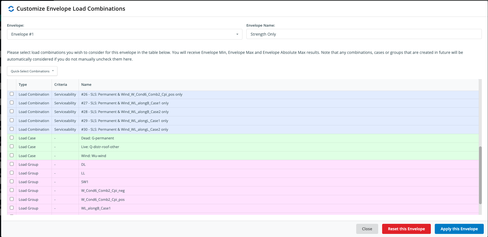Close the envelope dialog
The image size is (488, 237).
coord(367,229)
